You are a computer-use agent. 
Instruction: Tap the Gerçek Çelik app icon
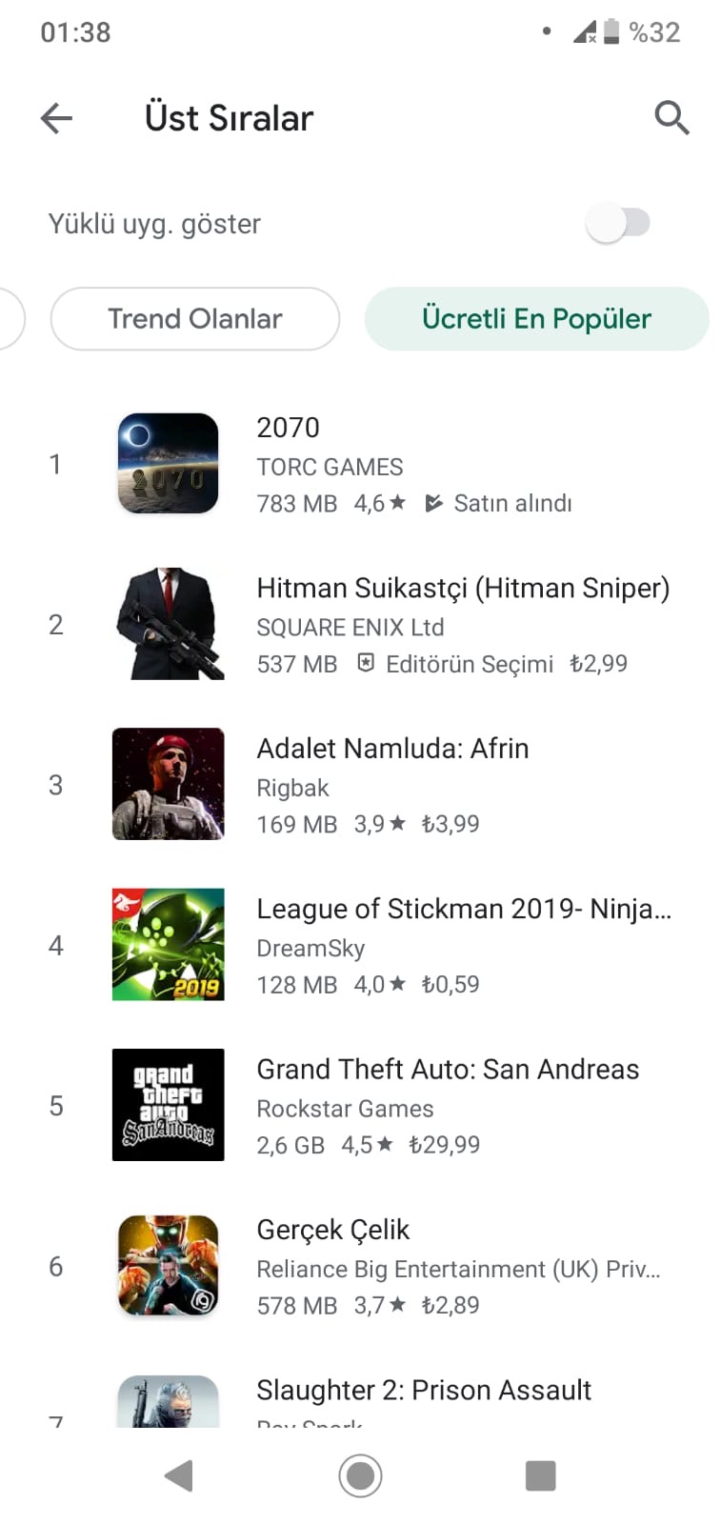169,1266
